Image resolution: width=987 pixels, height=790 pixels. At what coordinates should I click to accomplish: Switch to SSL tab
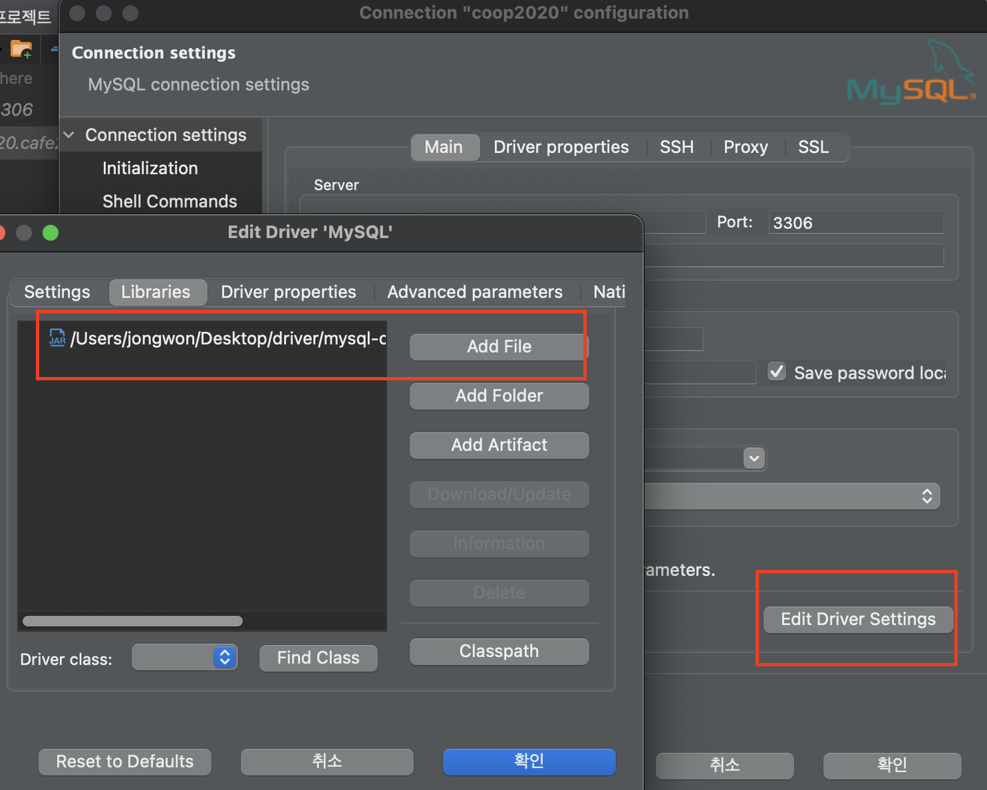click(x=813, y=147)
